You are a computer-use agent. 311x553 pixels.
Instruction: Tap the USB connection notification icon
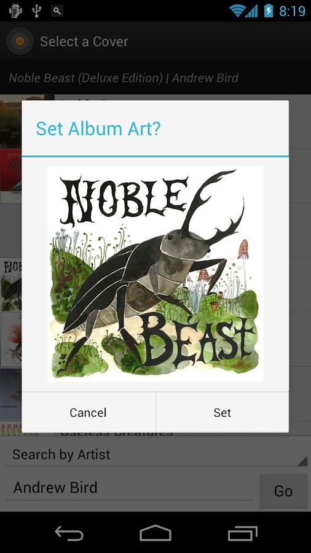[36, 10]
